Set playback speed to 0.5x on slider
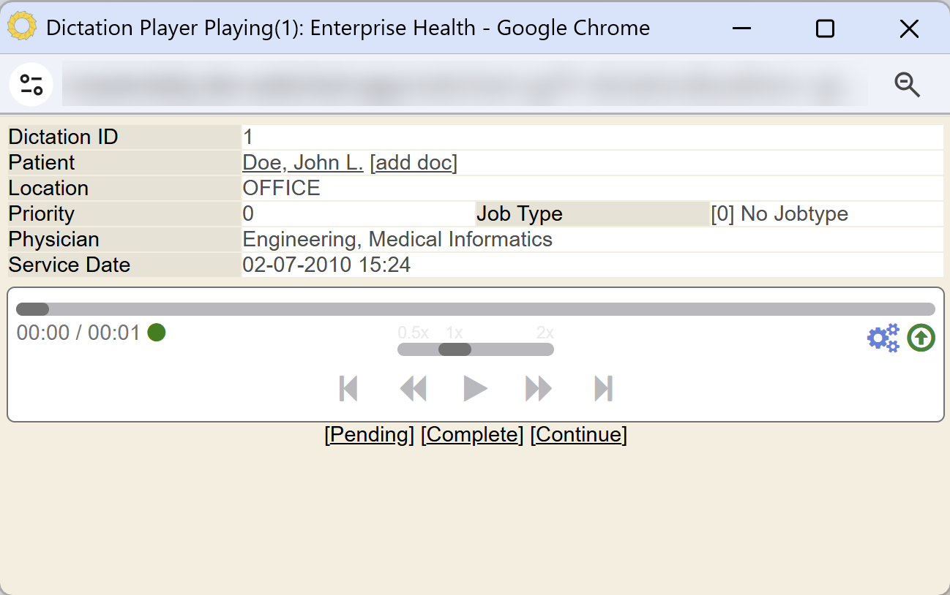 coord(406,349)
